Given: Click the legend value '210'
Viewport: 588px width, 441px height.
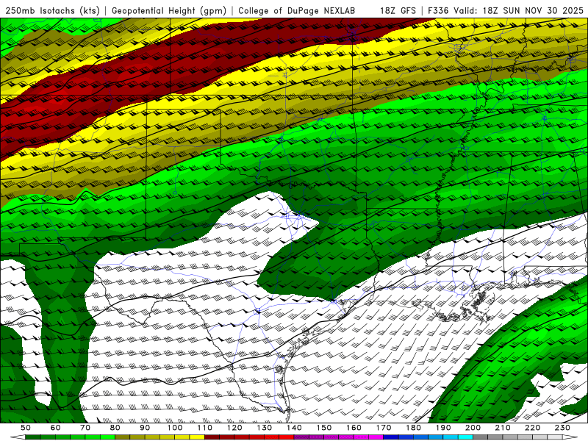Looking at the screenshot, I should tap(503, 428).
